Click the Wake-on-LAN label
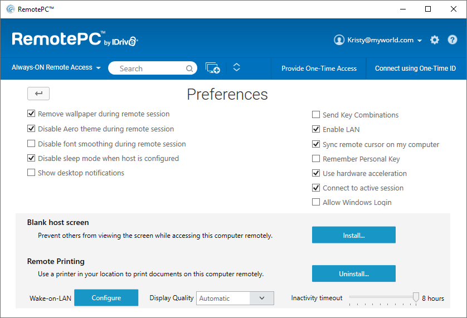This screenshot has height=318, width=467. point(50,299)
